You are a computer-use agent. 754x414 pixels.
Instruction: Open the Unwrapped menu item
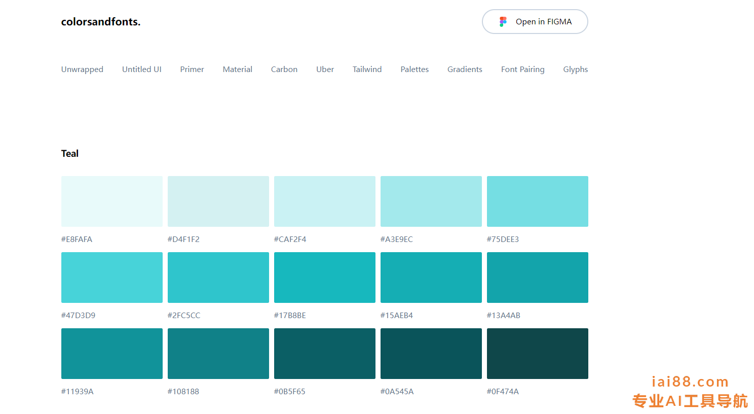82,70
